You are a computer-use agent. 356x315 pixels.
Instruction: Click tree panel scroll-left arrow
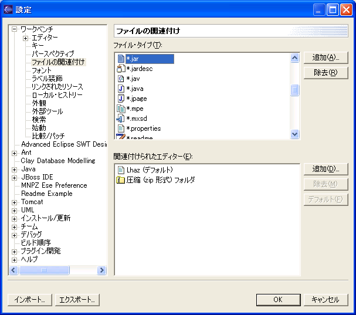(x=13, y=270)
